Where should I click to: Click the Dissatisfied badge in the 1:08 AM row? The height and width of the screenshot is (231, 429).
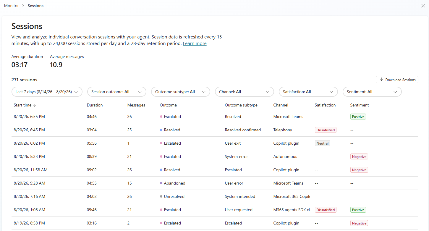[326, 210]
